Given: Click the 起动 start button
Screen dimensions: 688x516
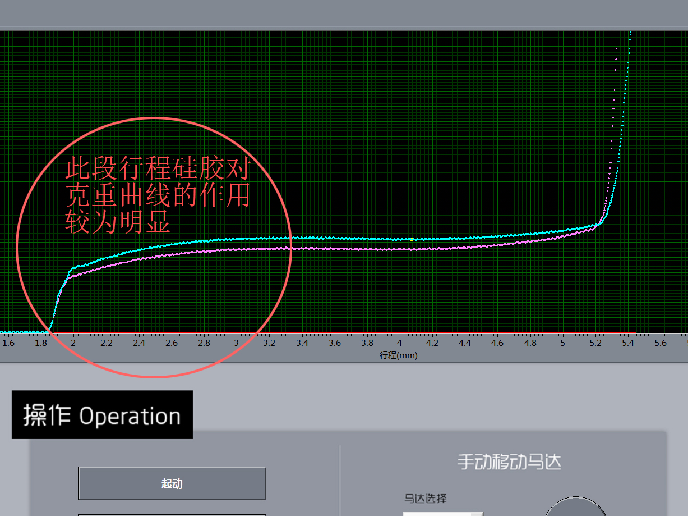Looking at the screenshot, I should tap(172, 483).
